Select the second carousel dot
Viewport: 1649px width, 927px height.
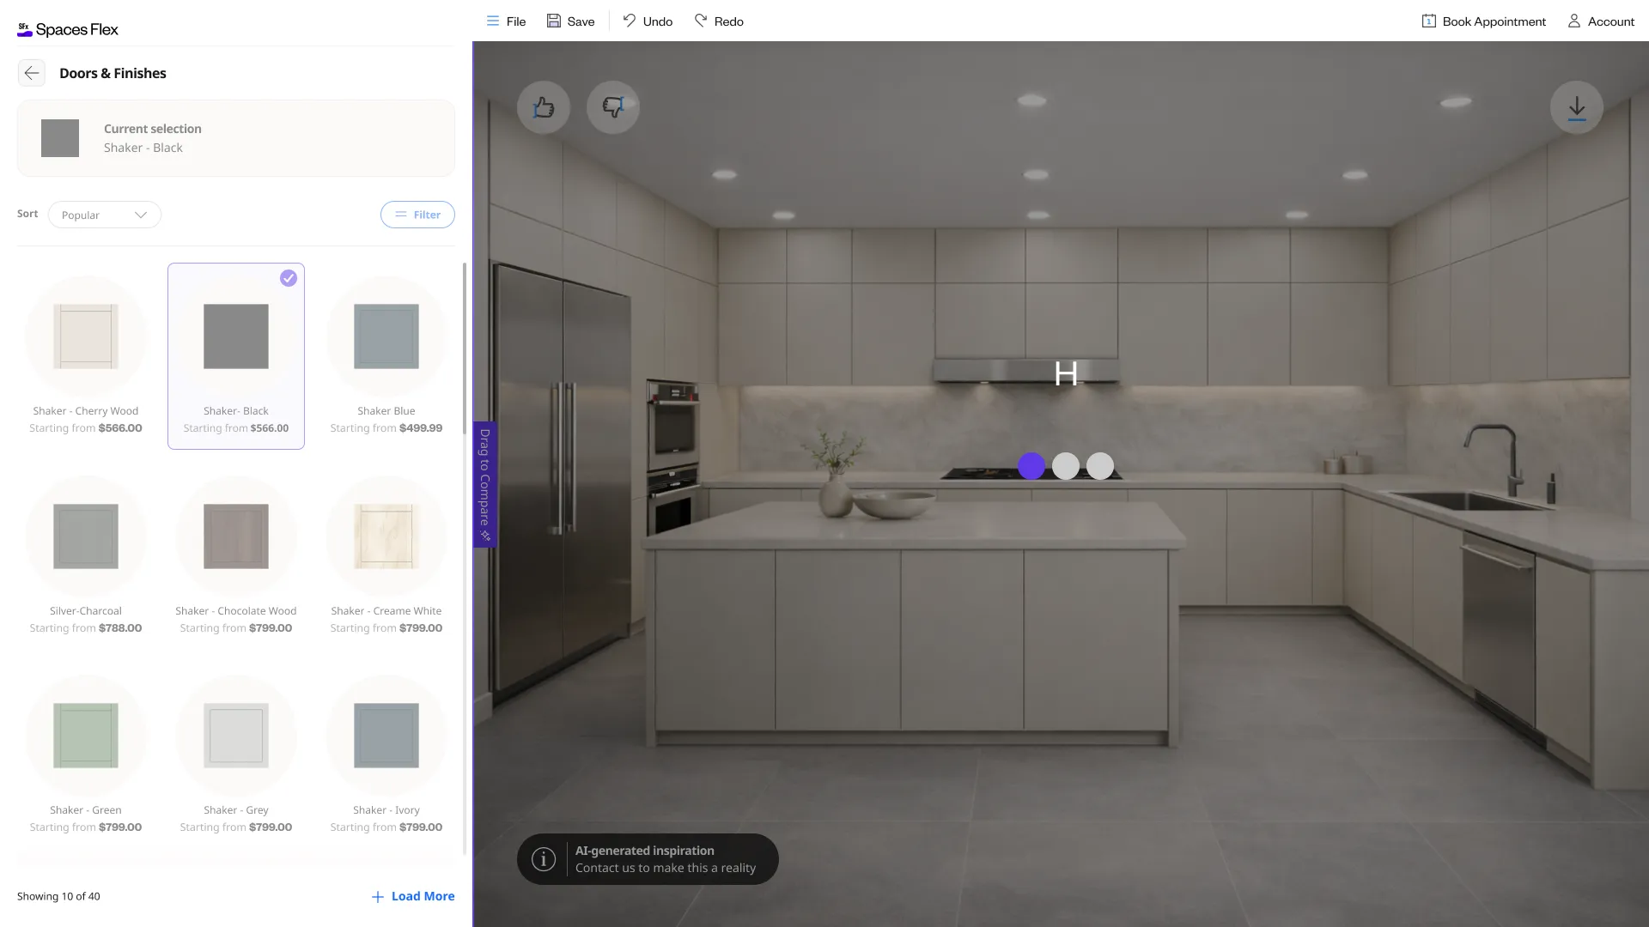pyautogui.click(x=1066, y=466)
